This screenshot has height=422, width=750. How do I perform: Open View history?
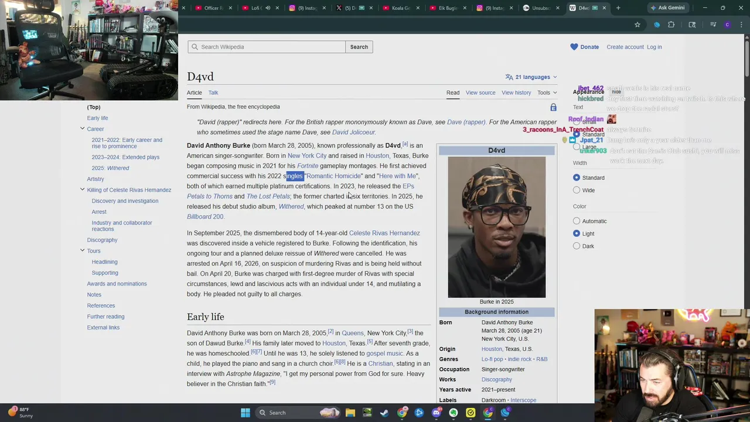coord(516,93)
